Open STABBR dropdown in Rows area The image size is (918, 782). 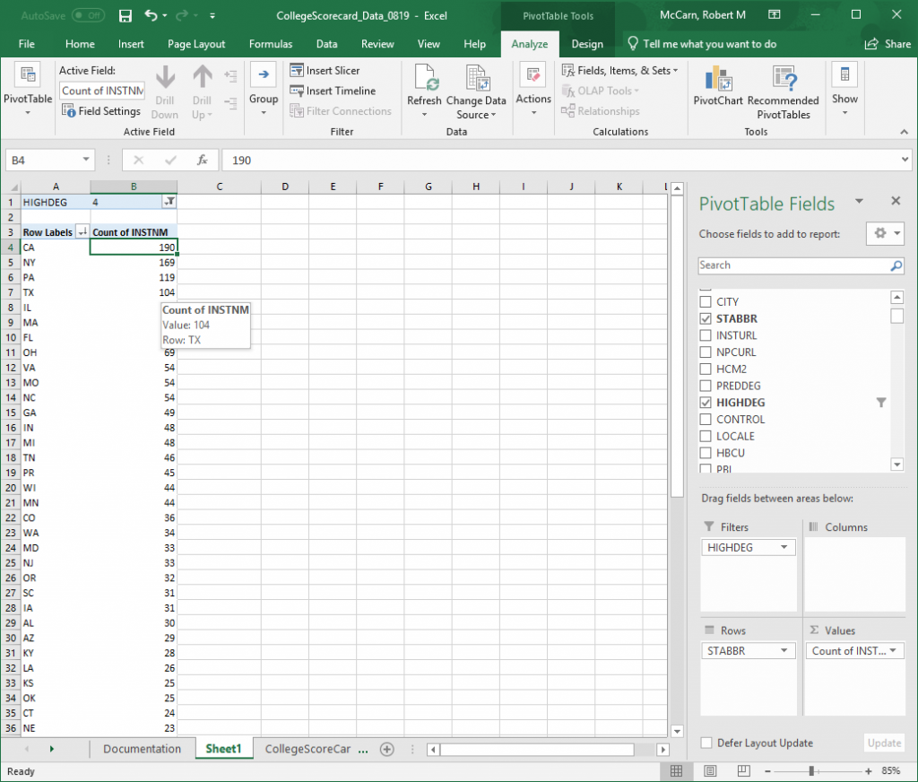coord(784,651)
